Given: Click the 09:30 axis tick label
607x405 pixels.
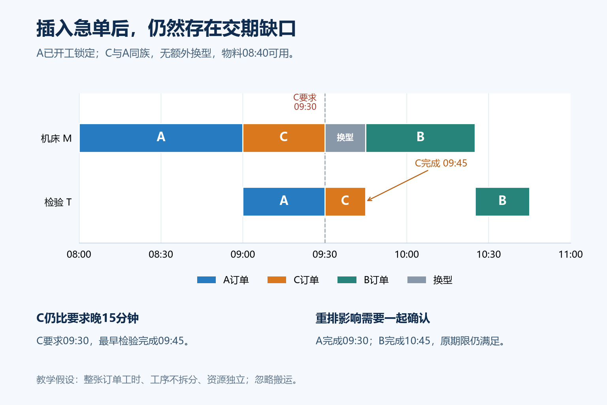Looking at the screenshot, I should pyautogui.click(x=325, y=254).
